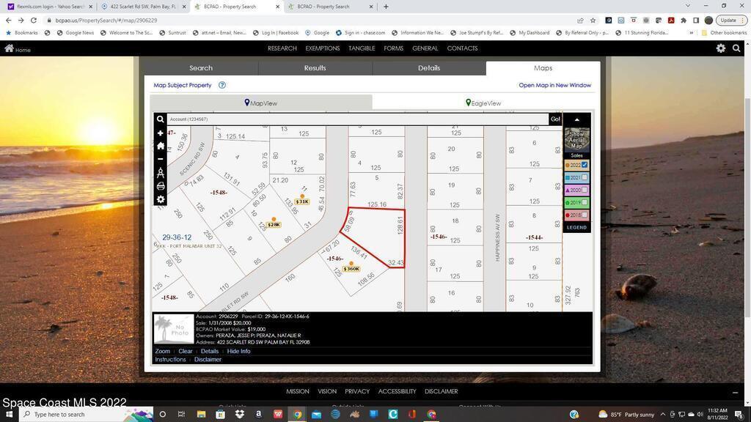Enable the 2021 sales checkbox
This screenshot has width=751, height=422.
click(x=585, y=177)
